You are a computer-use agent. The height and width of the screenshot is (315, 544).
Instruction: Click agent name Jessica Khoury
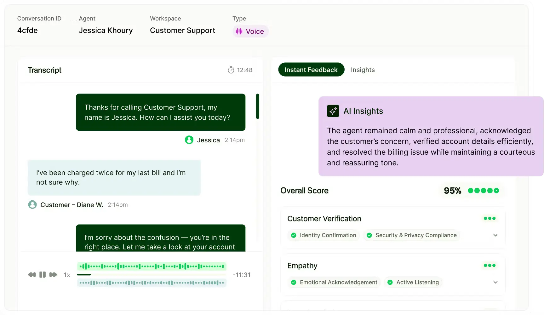tap(106, 30)
